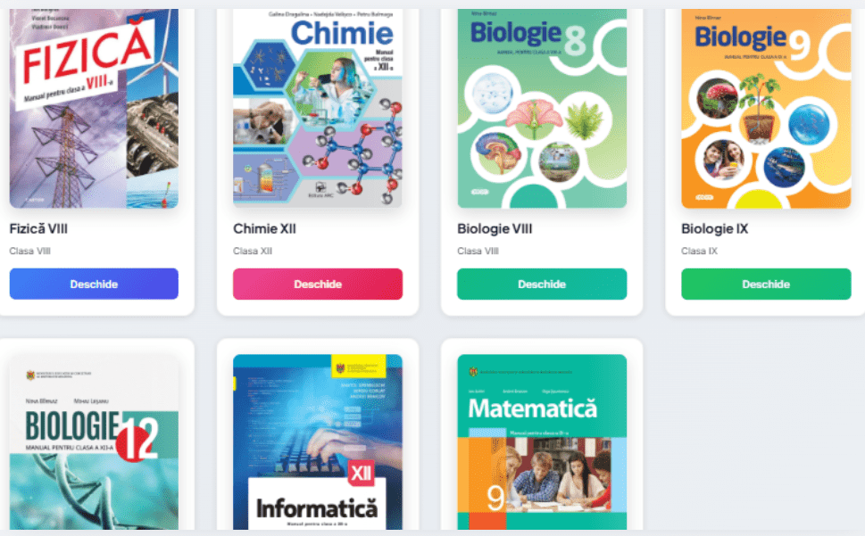Select the Chimie XII book cover
The image size is (865, 536).
click(317, 107)
